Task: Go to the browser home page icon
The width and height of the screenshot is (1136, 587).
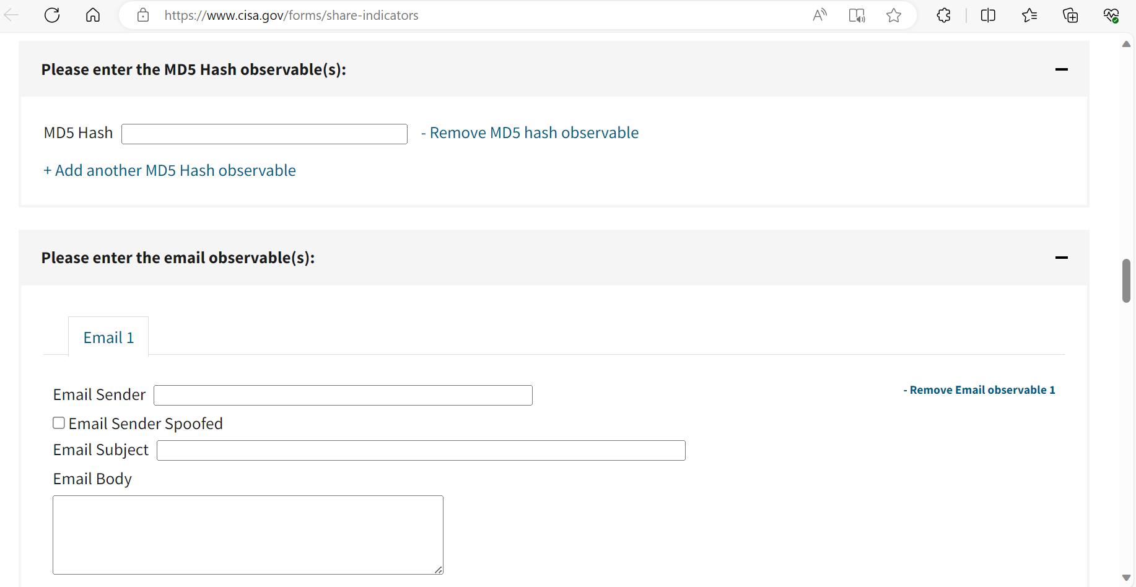Action: pyautogui.click(x=93, y=15)
